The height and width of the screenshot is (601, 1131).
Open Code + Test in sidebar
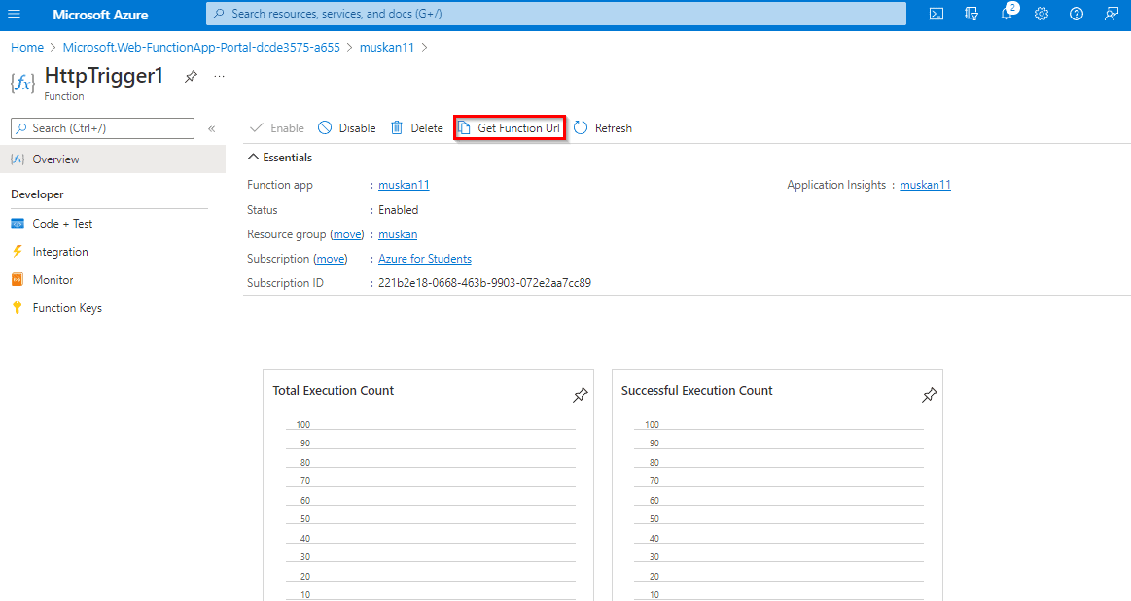click(x=62, y=224)
